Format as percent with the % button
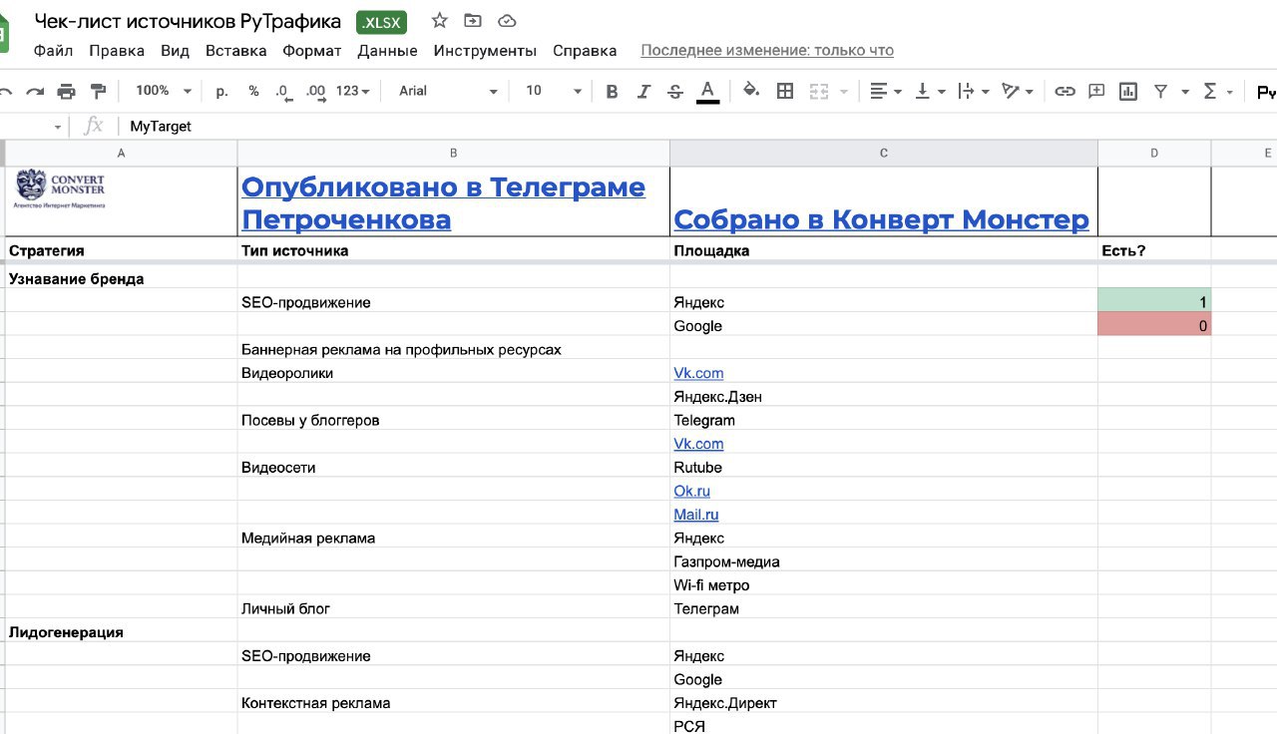This screenshot has height=734, width=1277. (253, 91)
